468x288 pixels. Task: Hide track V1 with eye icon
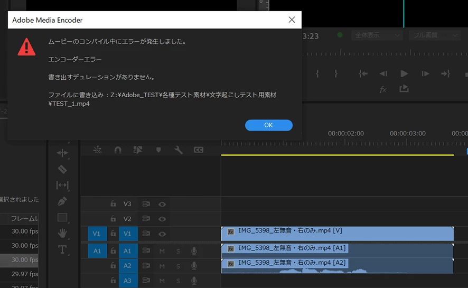(x=162, y=234)
